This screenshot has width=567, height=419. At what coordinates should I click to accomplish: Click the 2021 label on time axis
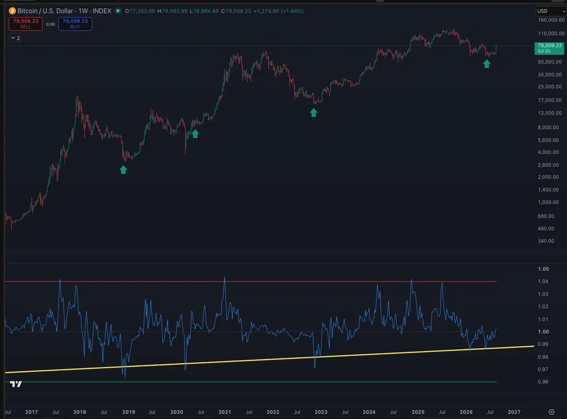[224, 412]
